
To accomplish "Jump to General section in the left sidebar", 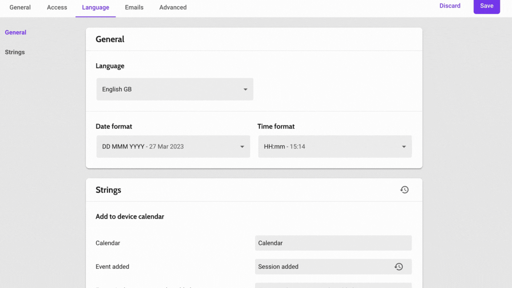I will click(16, 32).
